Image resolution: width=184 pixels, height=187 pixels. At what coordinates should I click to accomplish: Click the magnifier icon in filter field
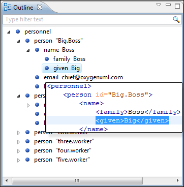(176, 19)
